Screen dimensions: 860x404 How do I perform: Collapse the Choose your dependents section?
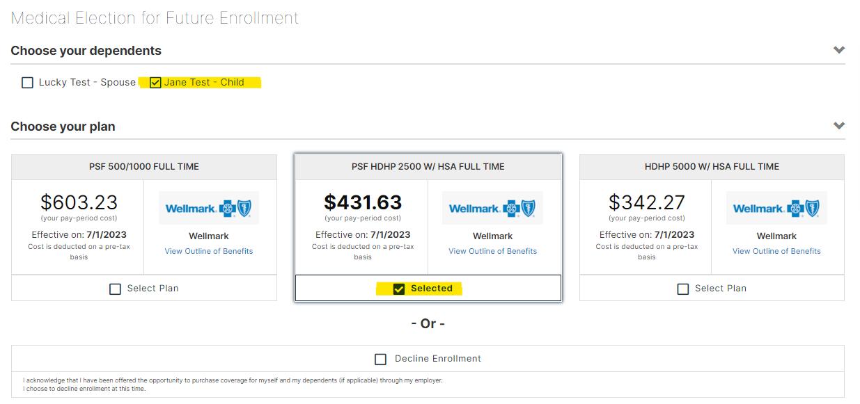tap(839, 50)
